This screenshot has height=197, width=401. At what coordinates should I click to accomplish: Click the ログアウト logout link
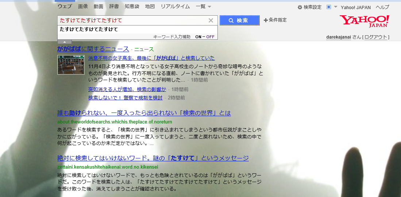pos(377,37)
